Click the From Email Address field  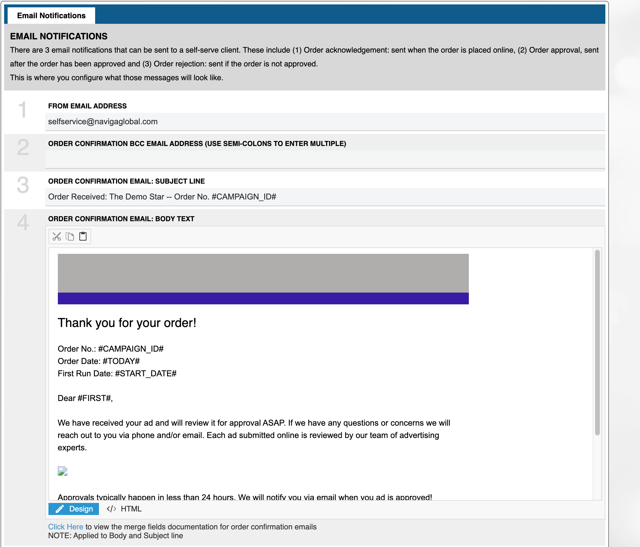324,121
